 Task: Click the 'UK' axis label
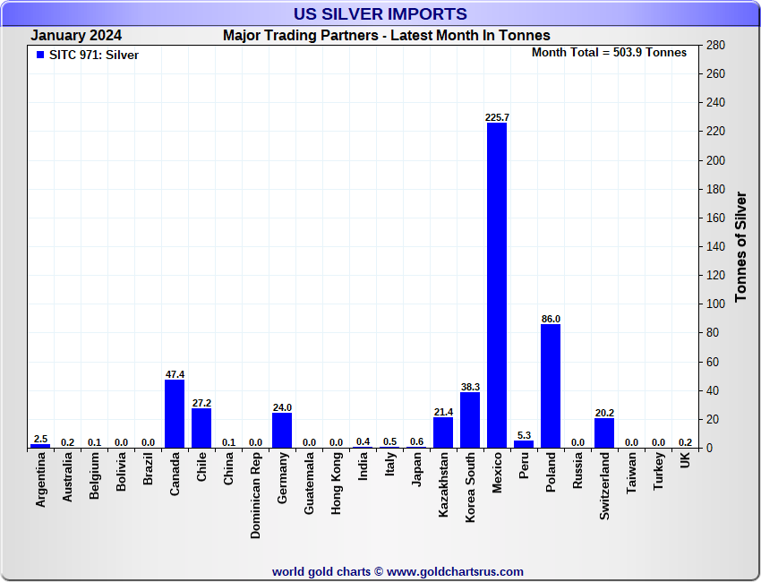click(685, 460)
